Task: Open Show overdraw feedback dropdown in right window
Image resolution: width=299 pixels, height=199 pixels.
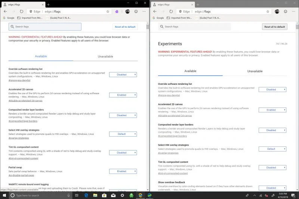Action: tap(272, 188)
